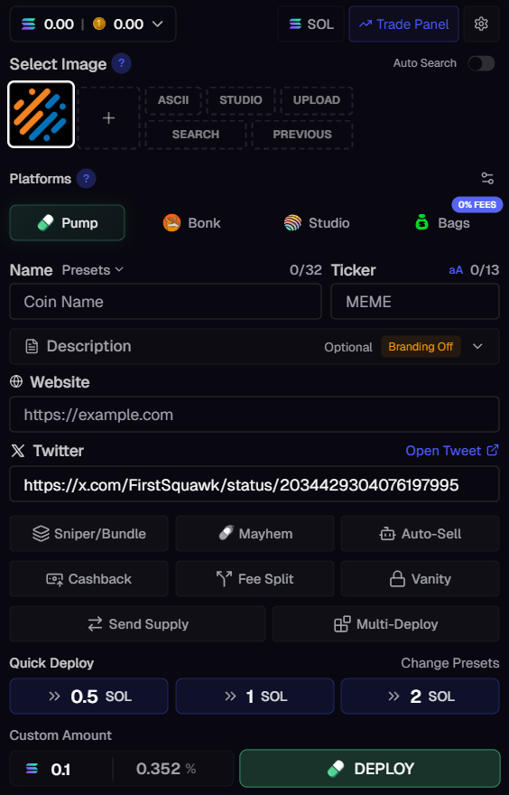The image size is (509, 795).
Task: Select the 0.5 SOL quick deploy preset
Action: pyautogui.click(x=88, y=697)
